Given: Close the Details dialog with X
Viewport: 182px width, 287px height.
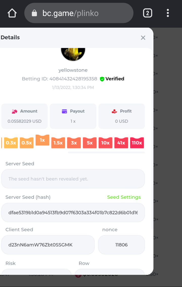Looking at the screenshot, I should tap(143, 38).
